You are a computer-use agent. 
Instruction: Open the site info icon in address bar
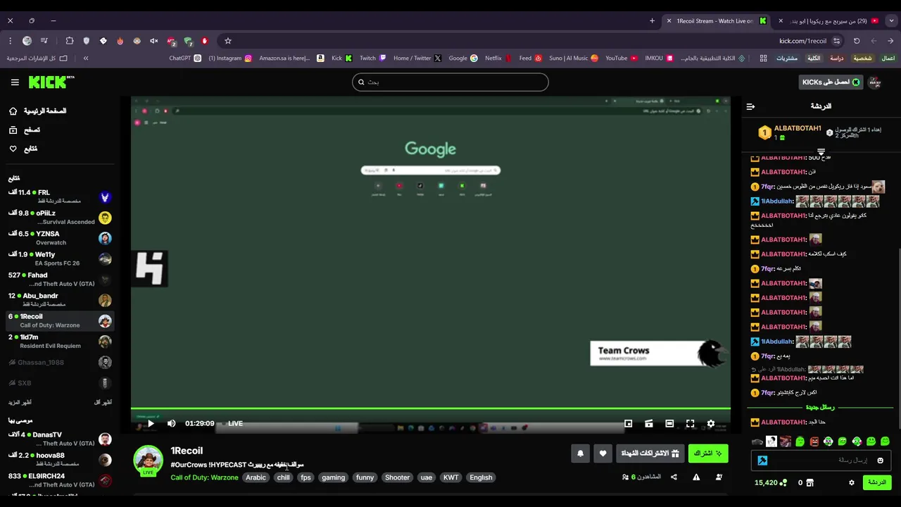[x=836, y=41]
